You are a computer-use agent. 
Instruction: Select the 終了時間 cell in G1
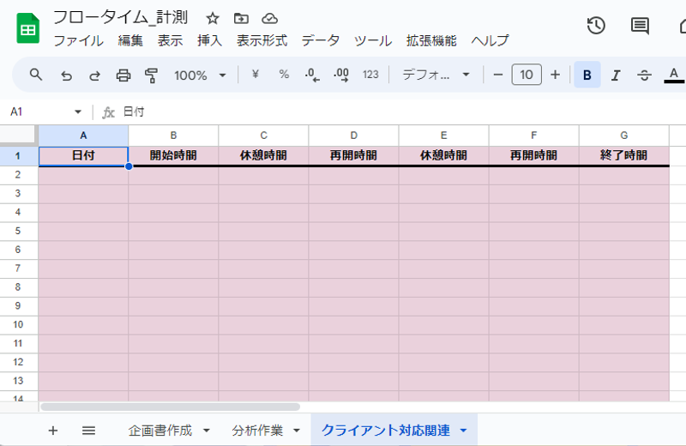[624, 156]
